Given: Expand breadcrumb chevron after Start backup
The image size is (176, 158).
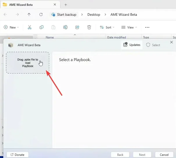Looking at the screenshot, I should coord(82,15).
